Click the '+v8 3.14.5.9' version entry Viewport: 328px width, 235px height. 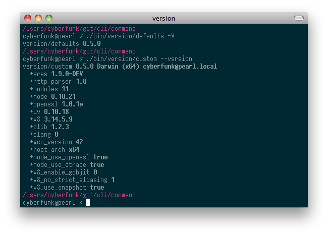pos(51,119)
